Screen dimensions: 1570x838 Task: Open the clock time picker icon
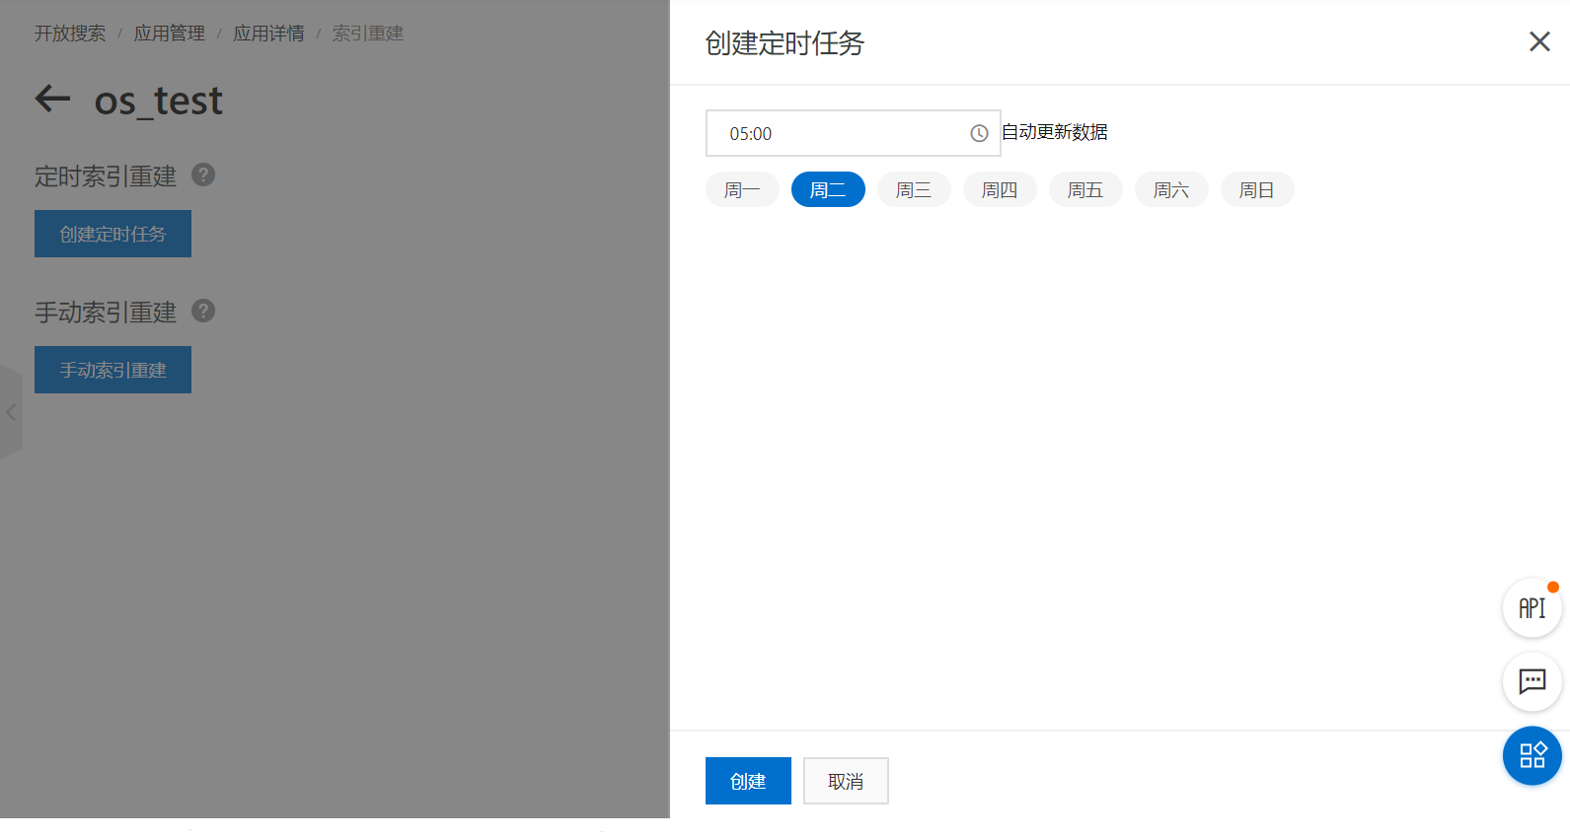pos(979,133)
